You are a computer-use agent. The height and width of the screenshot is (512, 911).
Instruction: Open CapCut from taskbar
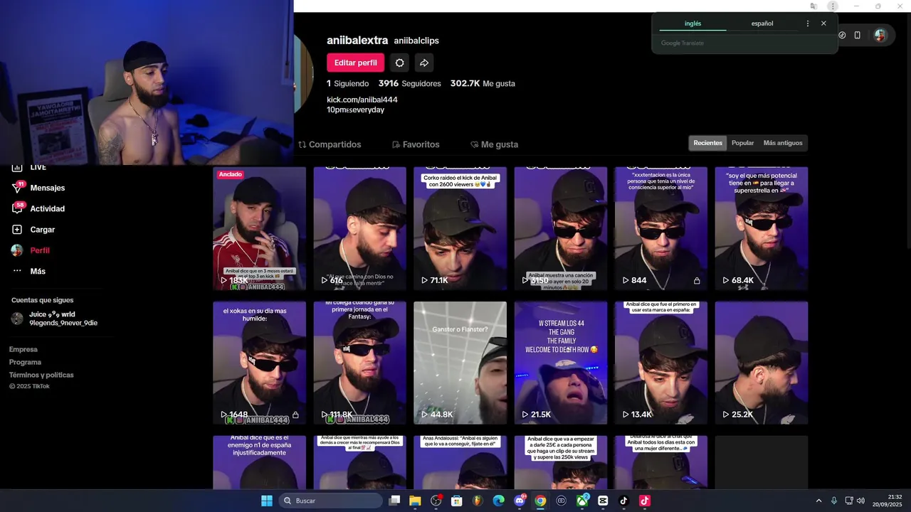click(x=603, y=501)
